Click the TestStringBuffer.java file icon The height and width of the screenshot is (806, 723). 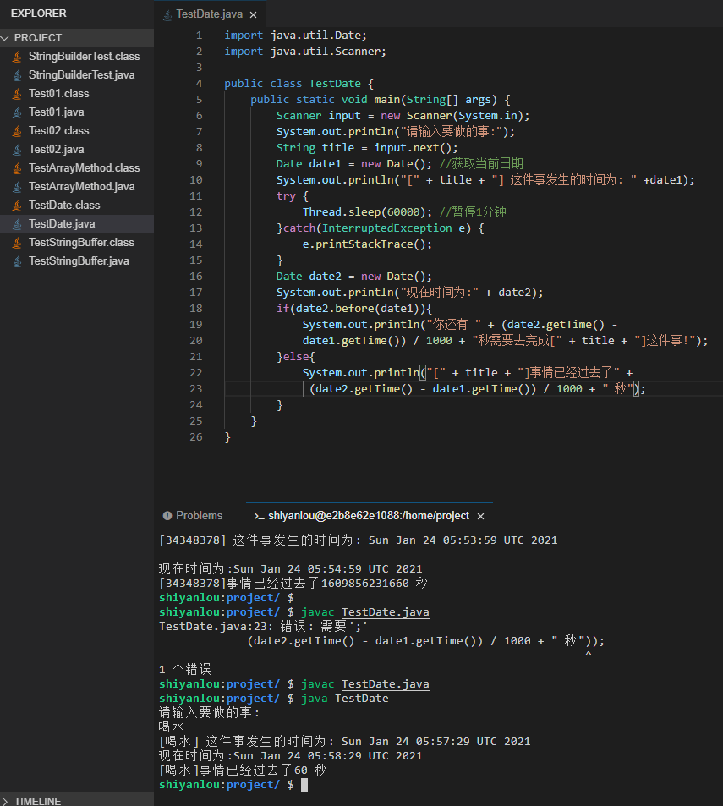click(17, 261)
